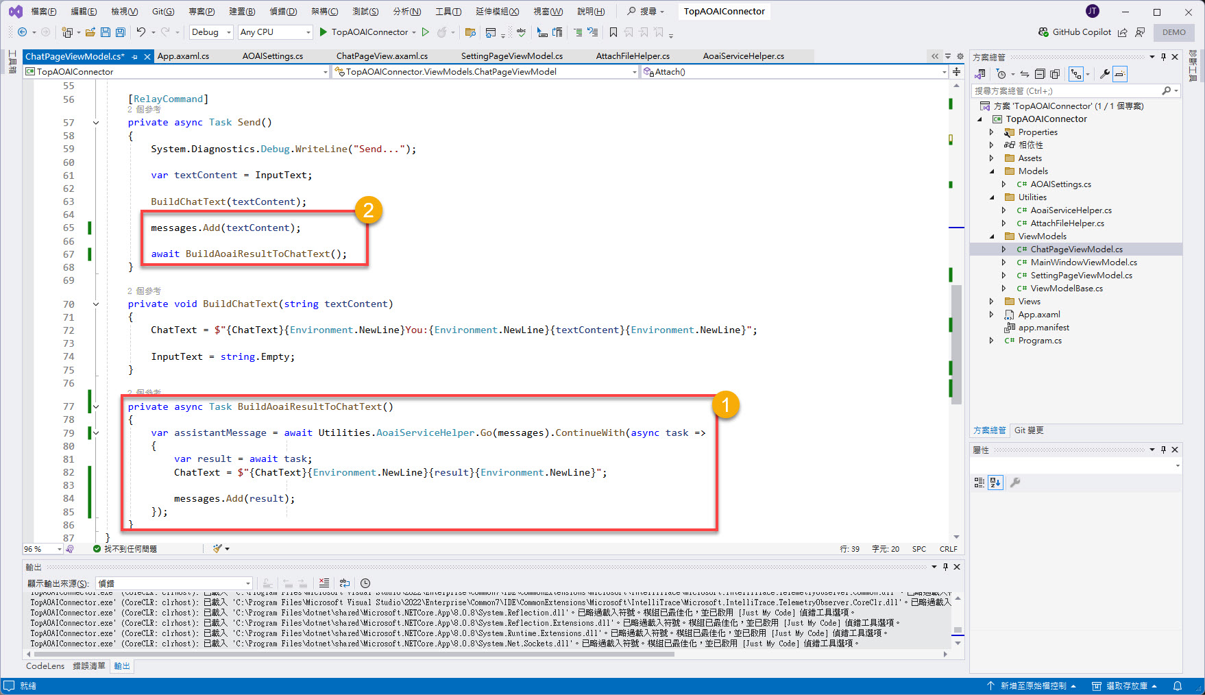
Task: Toggle timestamps clock icon in the Output panel
Action: click(x=365, y=583)
